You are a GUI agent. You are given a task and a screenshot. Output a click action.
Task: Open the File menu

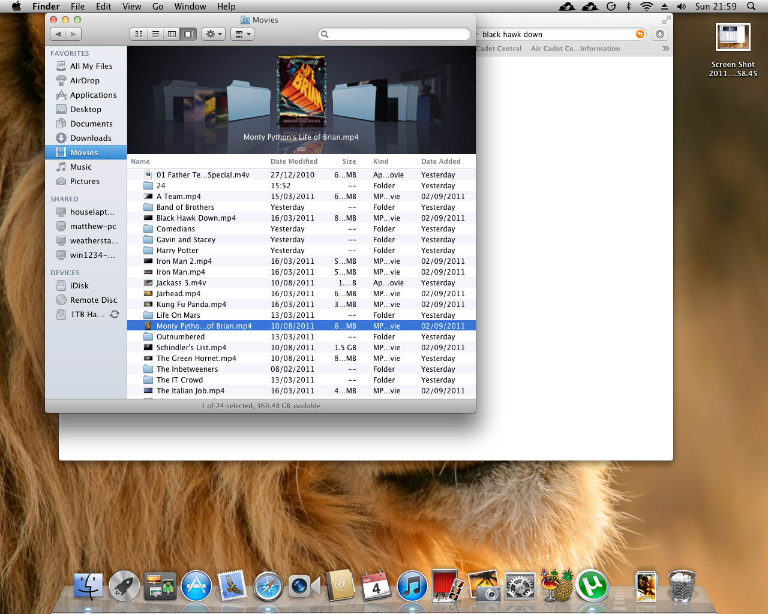tap(77, 7)
